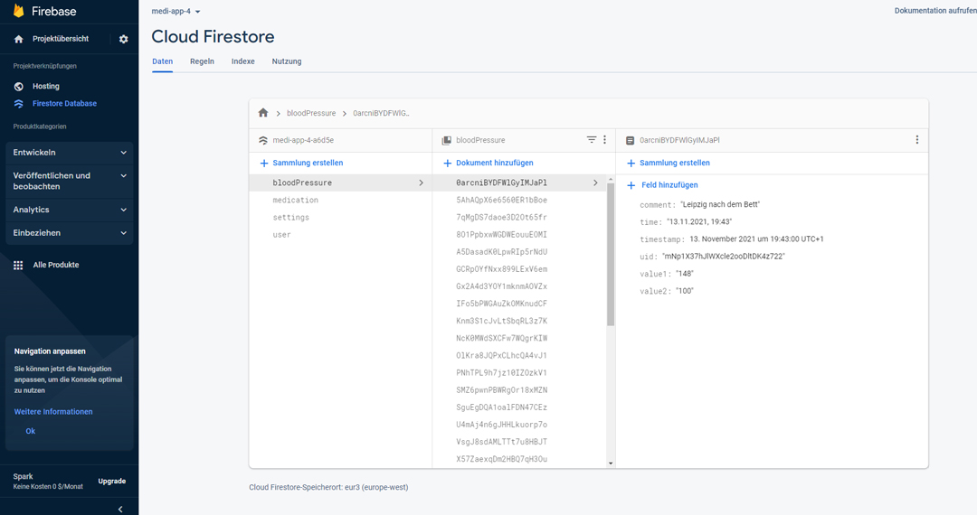Click the document icon beside 0arcniBYDFWlGyIMJaPl header
Screen dimensions: 977x515
pyautogui.click(x=630, y=141)
